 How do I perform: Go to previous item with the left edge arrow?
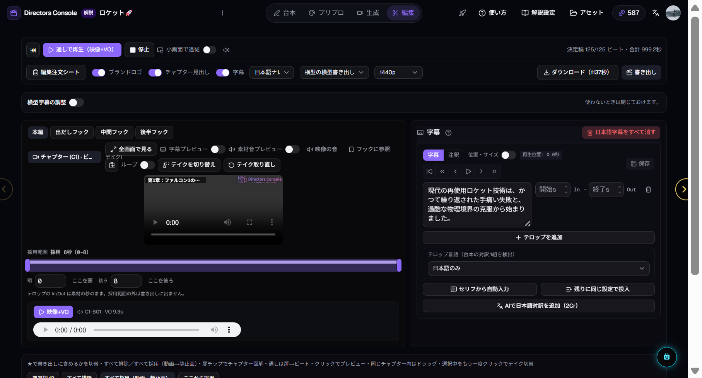pos(5,189)
